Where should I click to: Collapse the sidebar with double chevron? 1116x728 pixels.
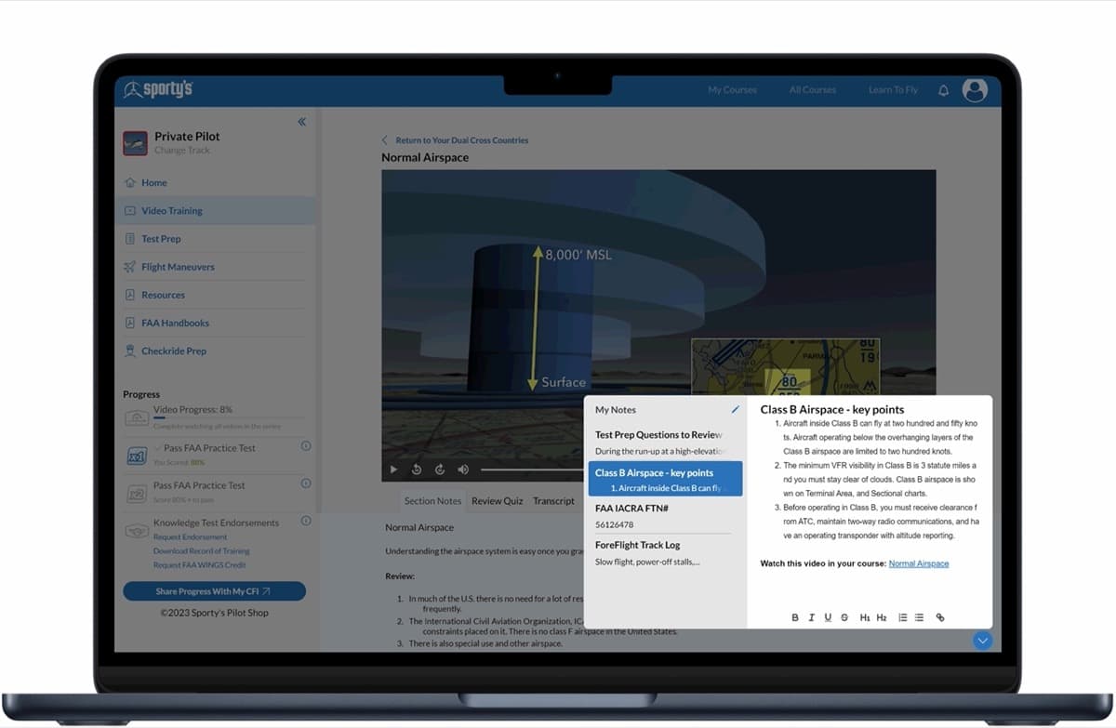click(301, 122)
